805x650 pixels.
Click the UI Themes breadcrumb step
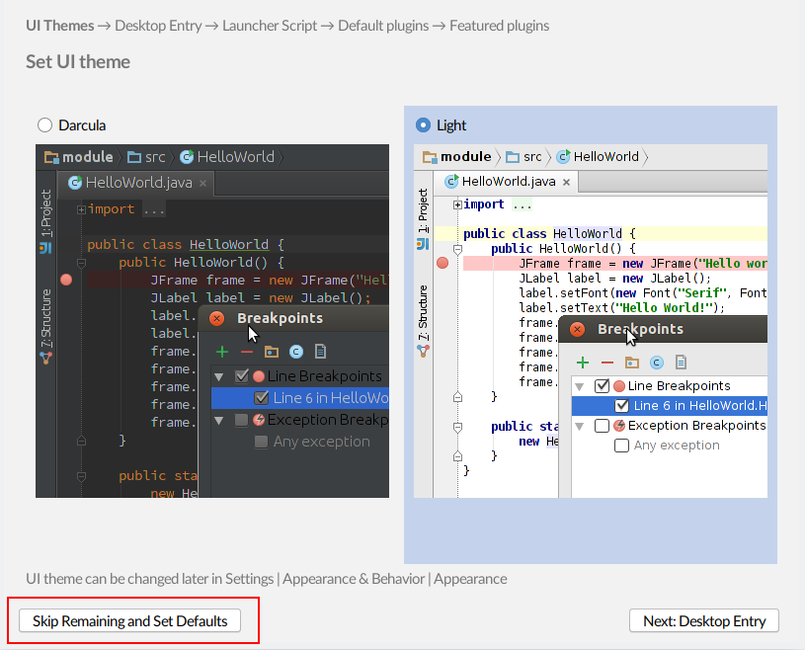60,26
